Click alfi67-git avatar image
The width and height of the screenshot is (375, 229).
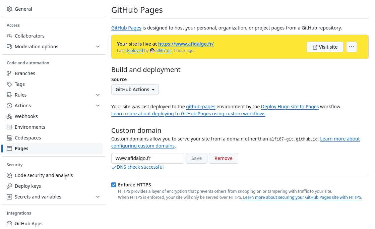tap(152, 51)
